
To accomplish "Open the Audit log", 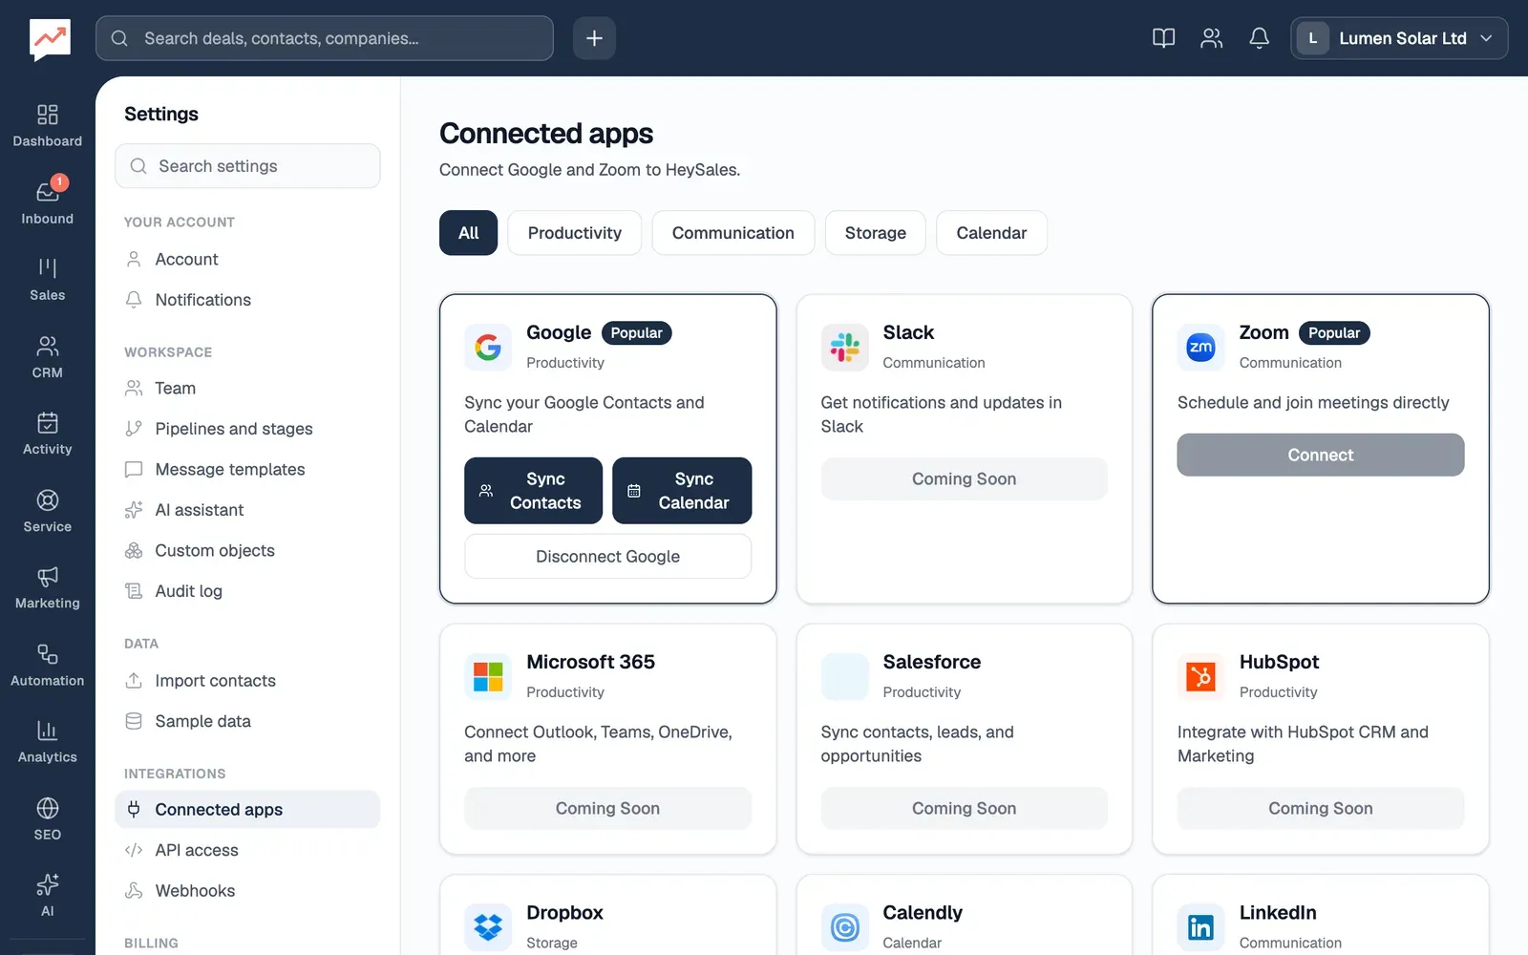I will coord(247,591).
